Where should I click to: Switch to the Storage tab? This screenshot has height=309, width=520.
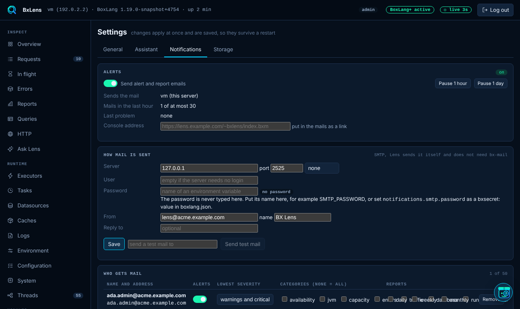click(x=223, y=49)
